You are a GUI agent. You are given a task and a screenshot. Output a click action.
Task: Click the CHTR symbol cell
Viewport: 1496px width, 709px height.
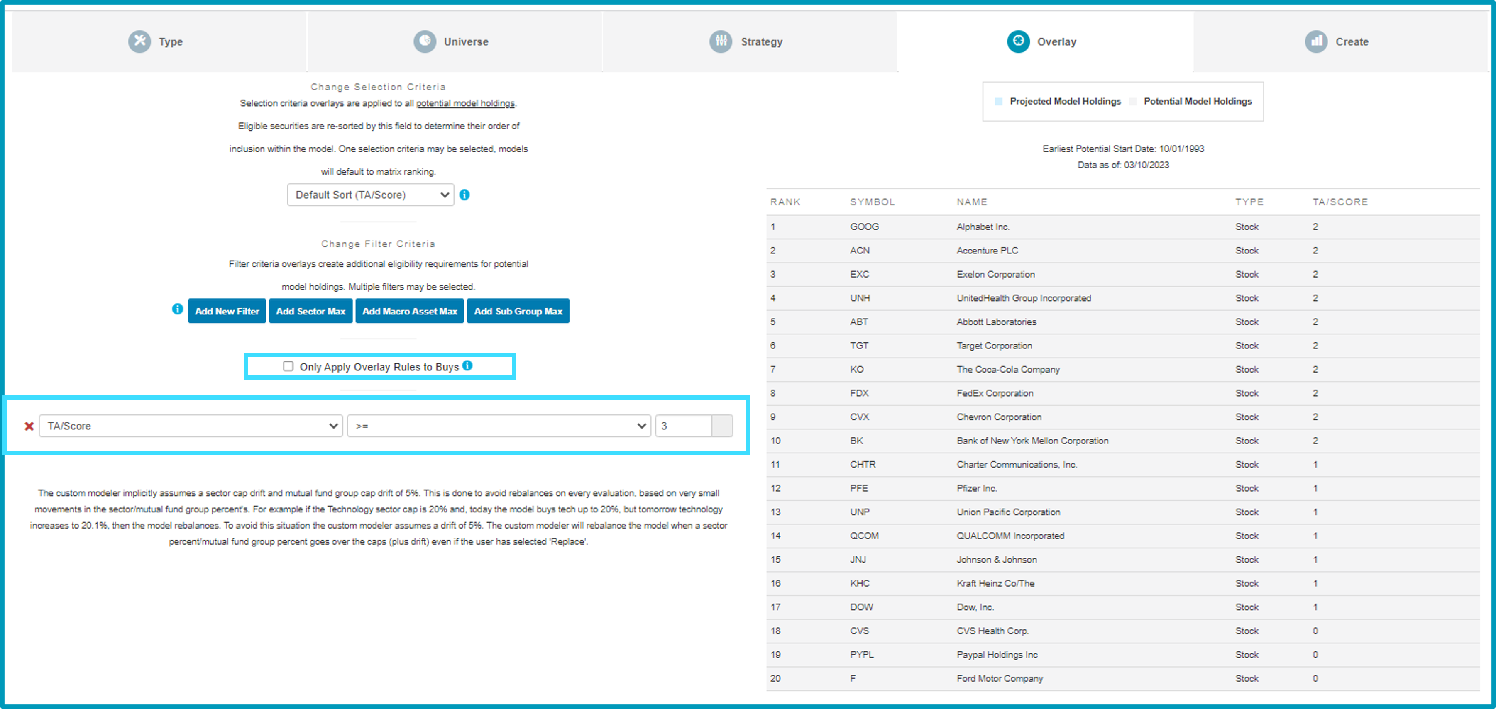click(x=863, y=465)
